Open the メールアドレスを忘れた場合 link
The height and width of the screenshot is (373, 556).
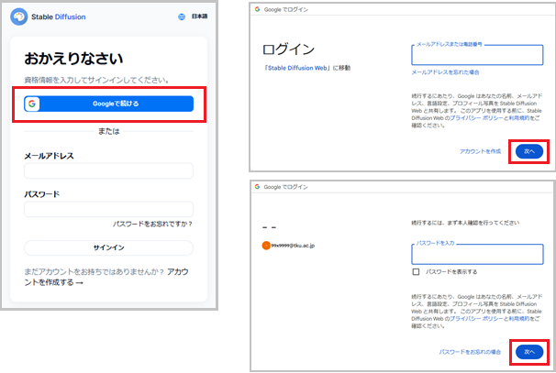pos(445,72)
